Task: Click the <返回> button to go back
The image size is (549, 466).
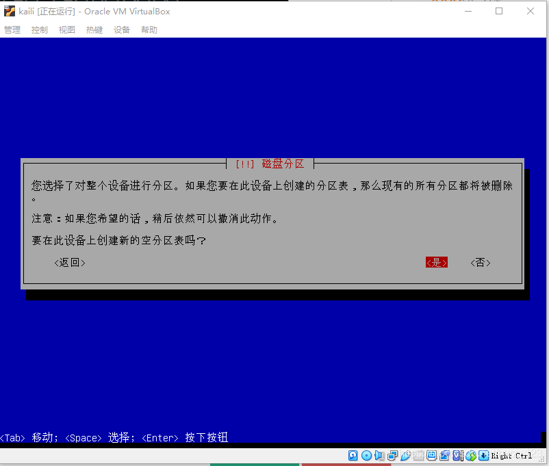Action: point(69,262)
